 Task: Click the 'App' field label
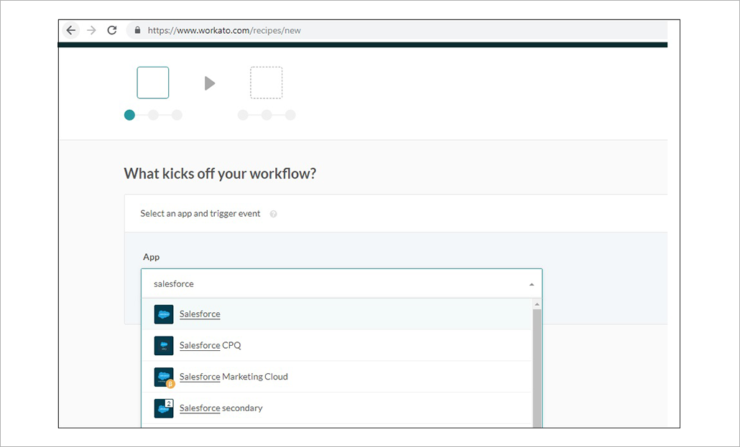pyautogui.click(x=151, y=257)
